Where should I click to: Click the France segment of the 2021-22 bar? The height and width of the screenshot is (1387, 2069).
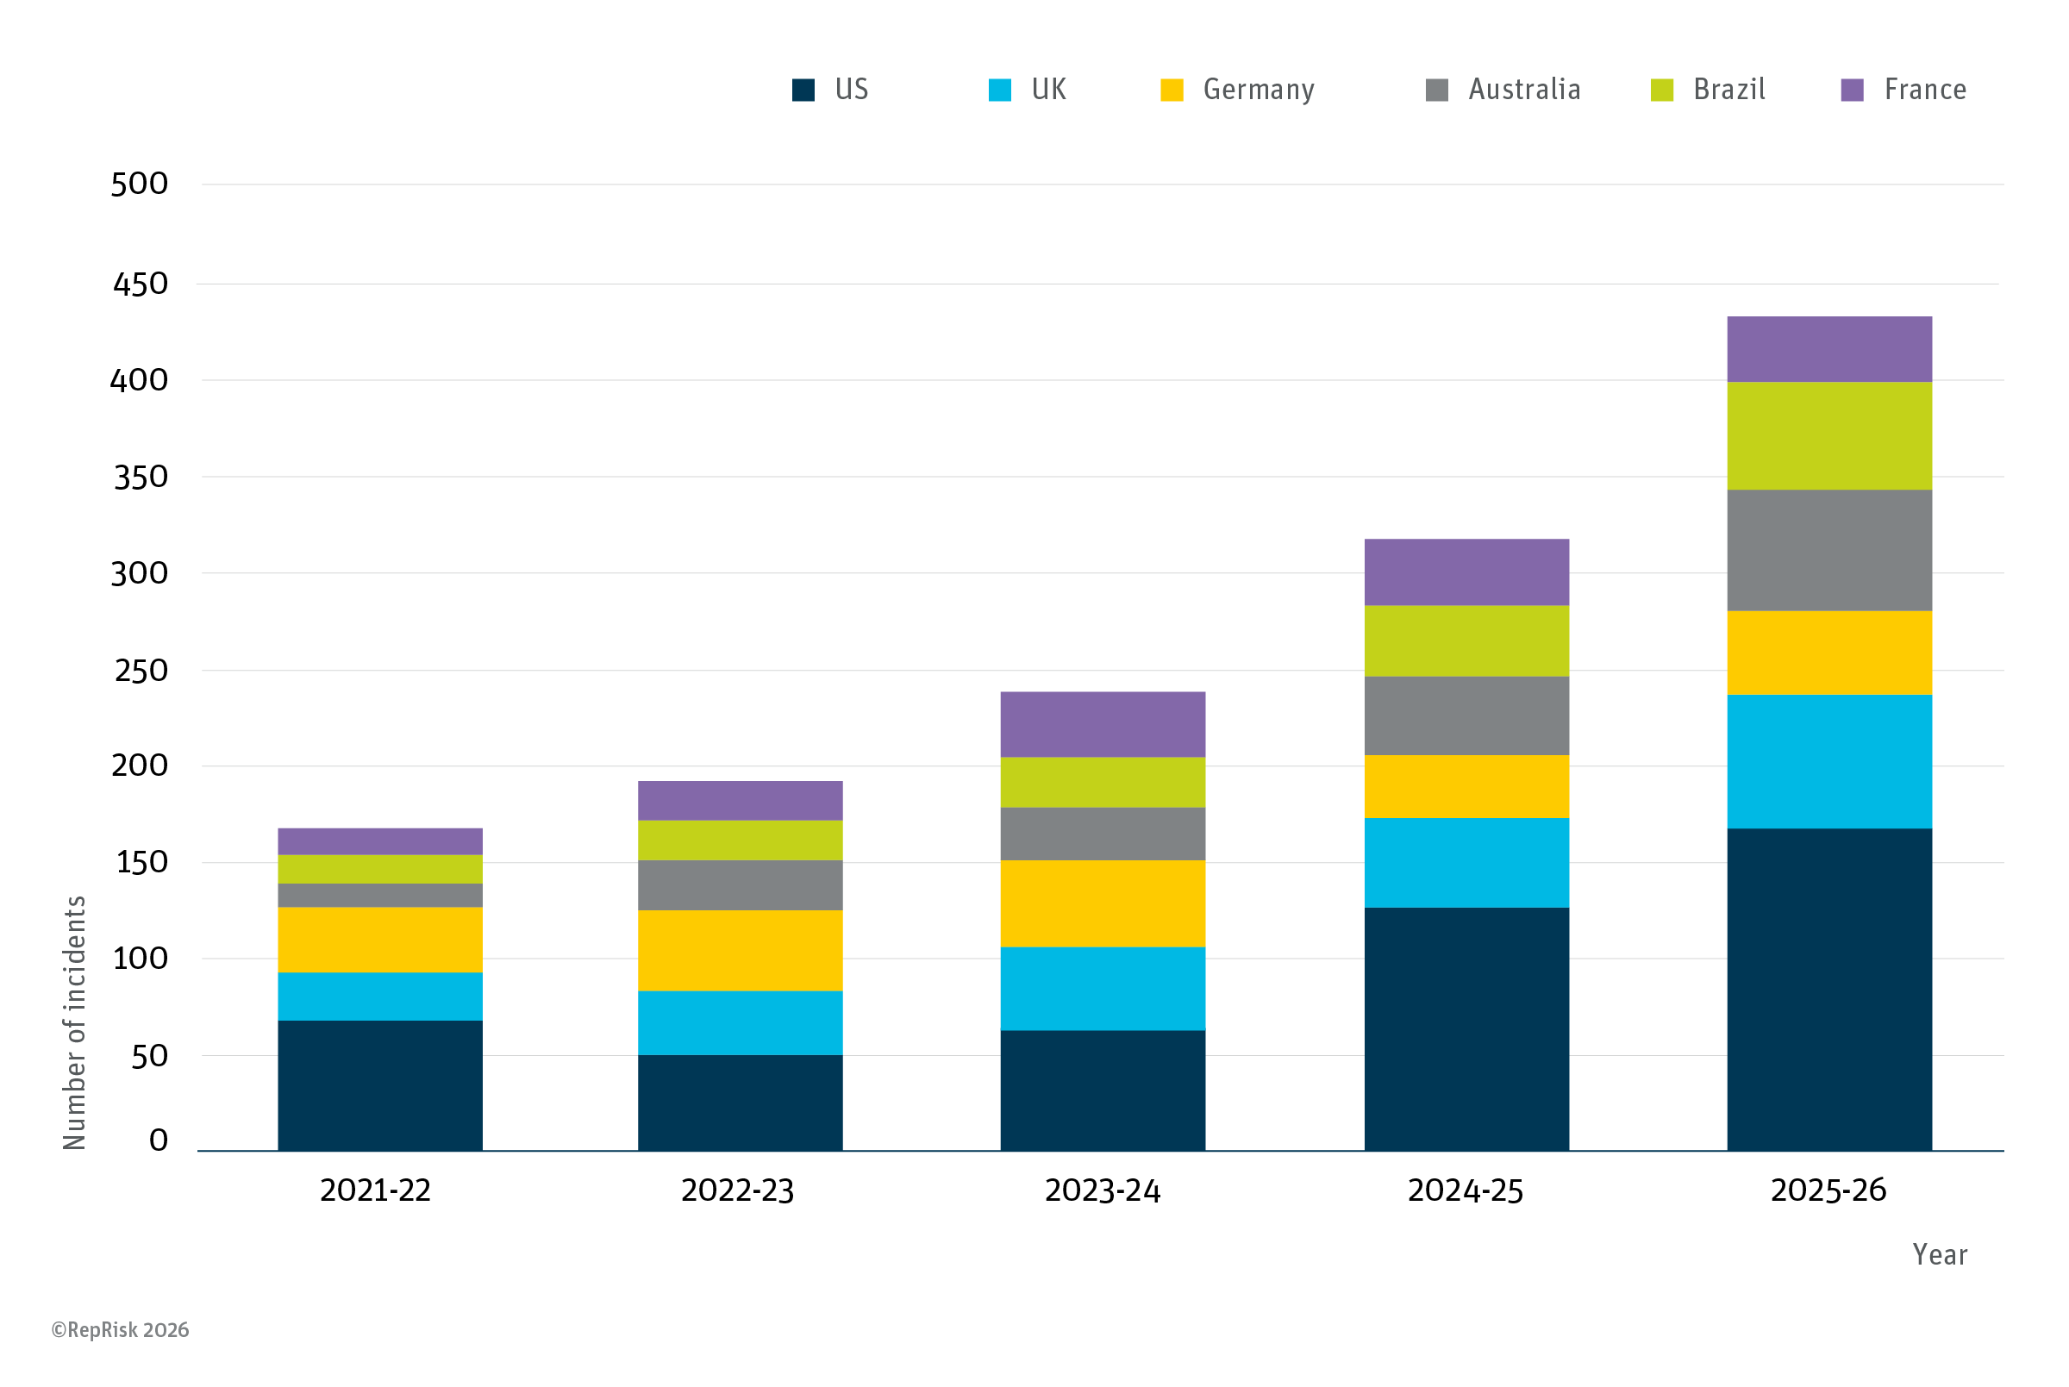coord(380,842)
